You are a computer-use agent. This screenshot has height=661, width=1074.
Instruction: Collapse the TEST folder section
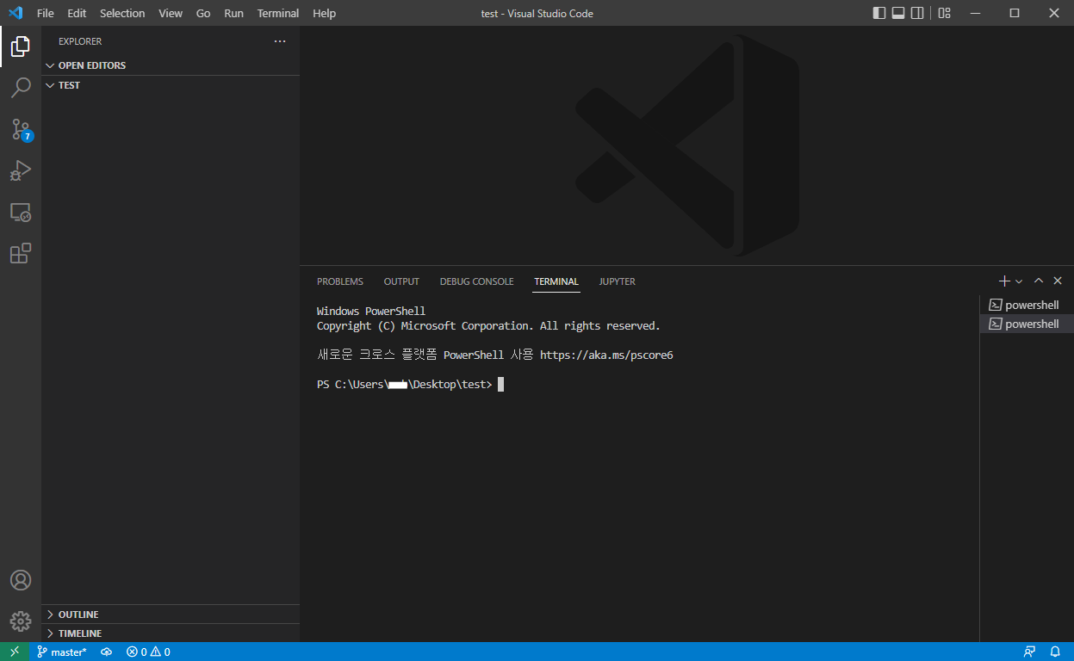tap(171, 85)
